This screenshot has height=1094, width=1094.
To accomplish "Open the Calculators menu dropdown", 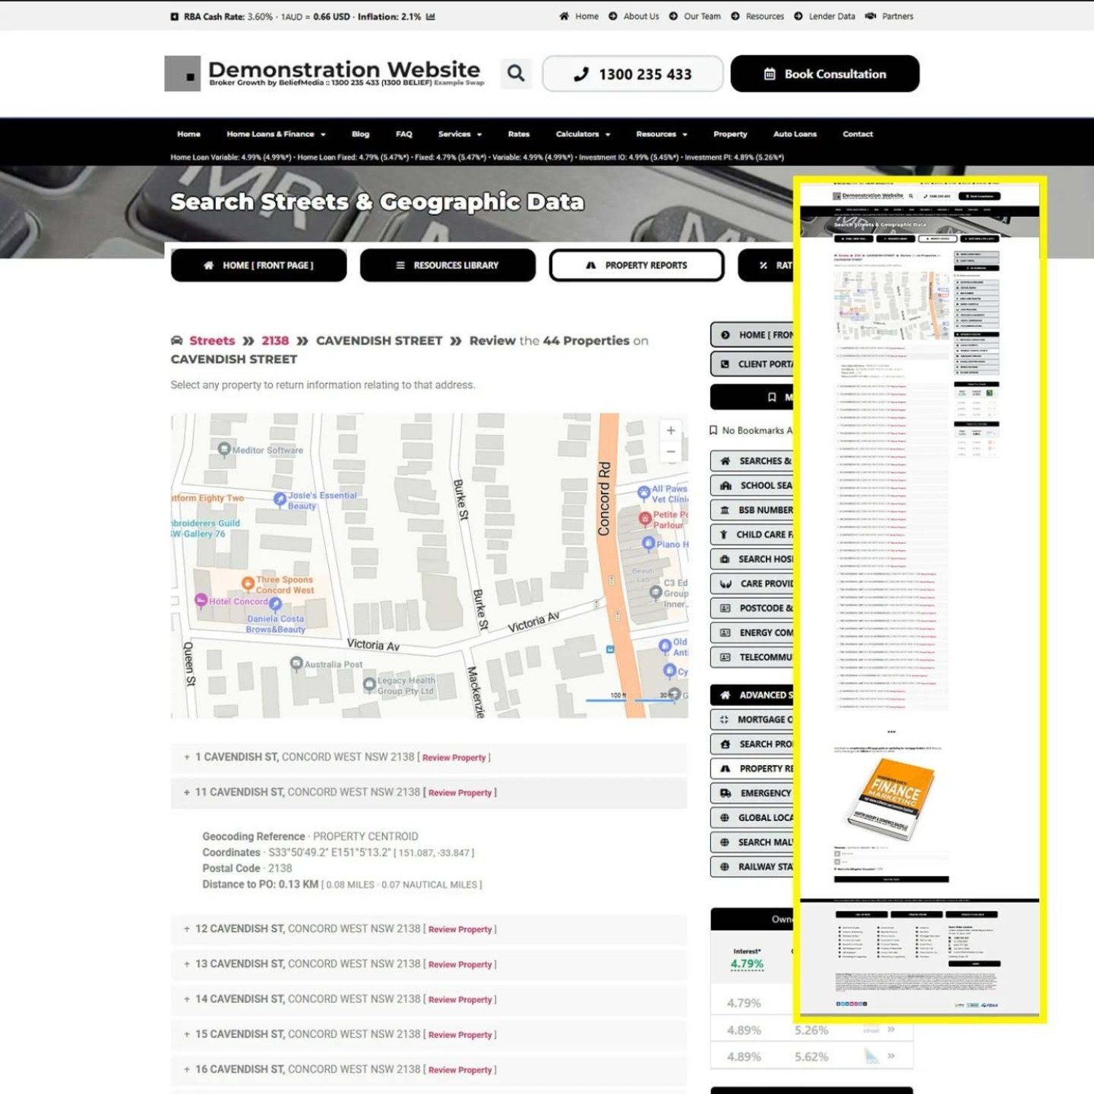I will 583,134.
